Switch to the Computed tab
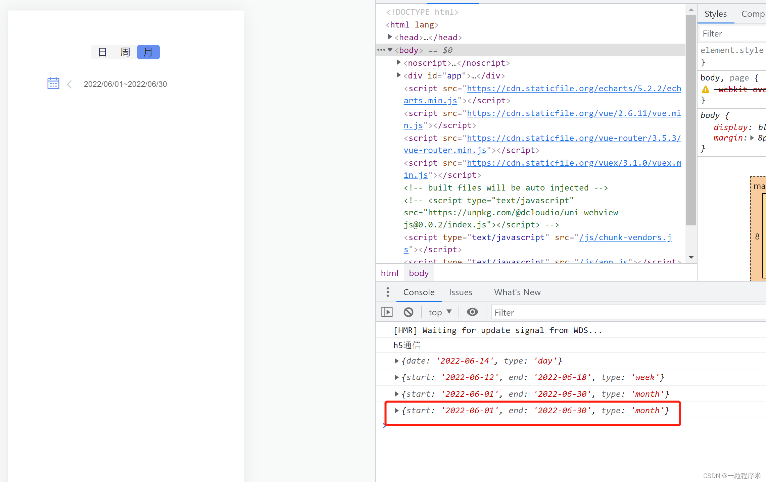Viewport: 766px width, 482px height. (x=753, y=14)
